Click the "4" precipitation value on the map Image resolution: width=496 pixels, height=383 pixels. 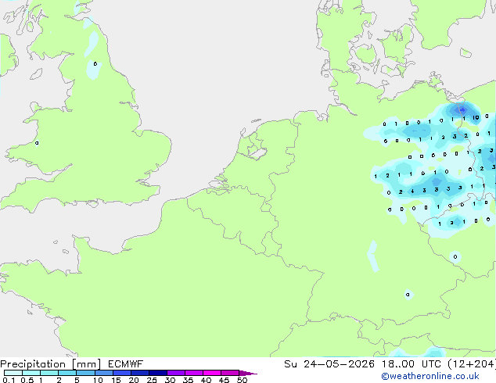412,191
